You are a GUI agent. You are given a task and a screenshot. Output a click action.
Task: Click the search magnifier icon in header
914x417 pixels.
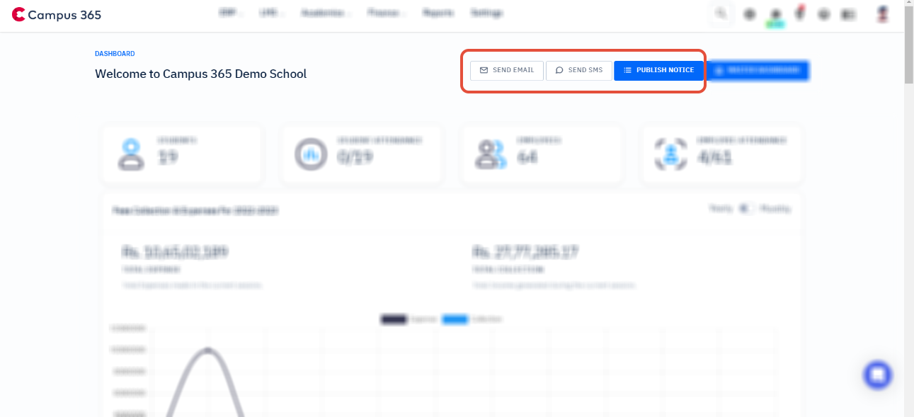click(721, 13)
